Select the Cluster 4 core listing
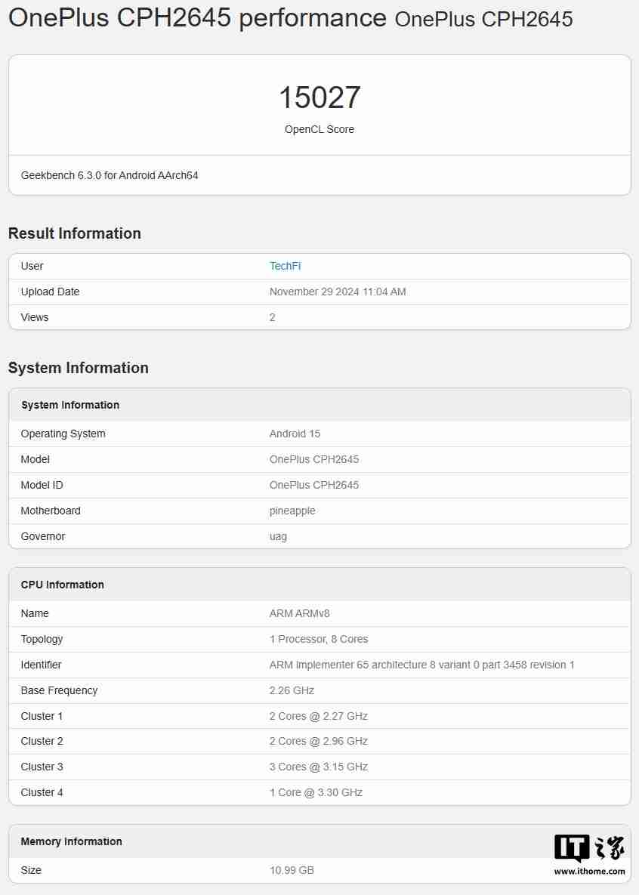This screenshot has height=895, width=639. click(x=319, y=792)
